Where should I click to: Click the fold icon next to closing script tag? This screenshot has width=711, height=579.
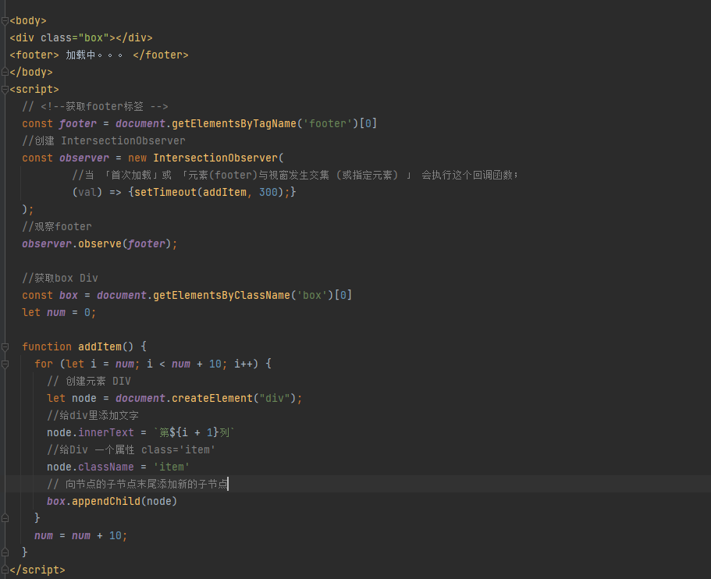pyautogui.click(x=4, y=570)
